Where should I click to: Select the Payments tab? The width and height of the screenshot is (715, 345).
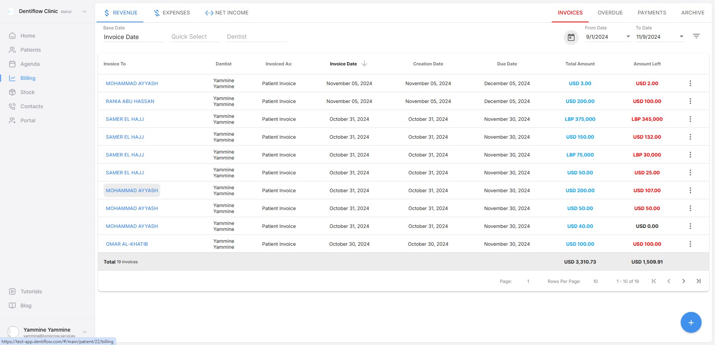click(652, 13)
